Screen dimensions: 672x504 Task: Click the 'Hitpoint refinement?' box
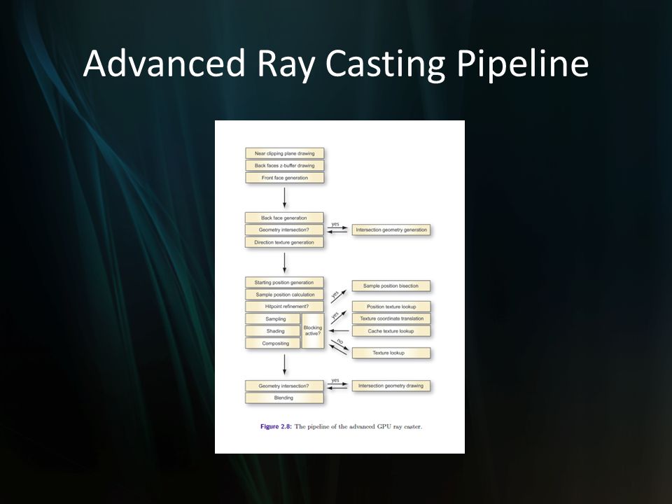(x=284, y=307)
